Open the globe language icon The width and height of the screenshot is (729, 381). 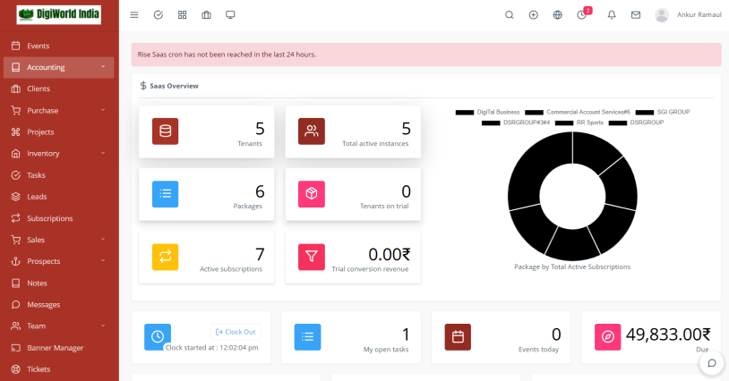pyautogui.click(x=558, y=15)
